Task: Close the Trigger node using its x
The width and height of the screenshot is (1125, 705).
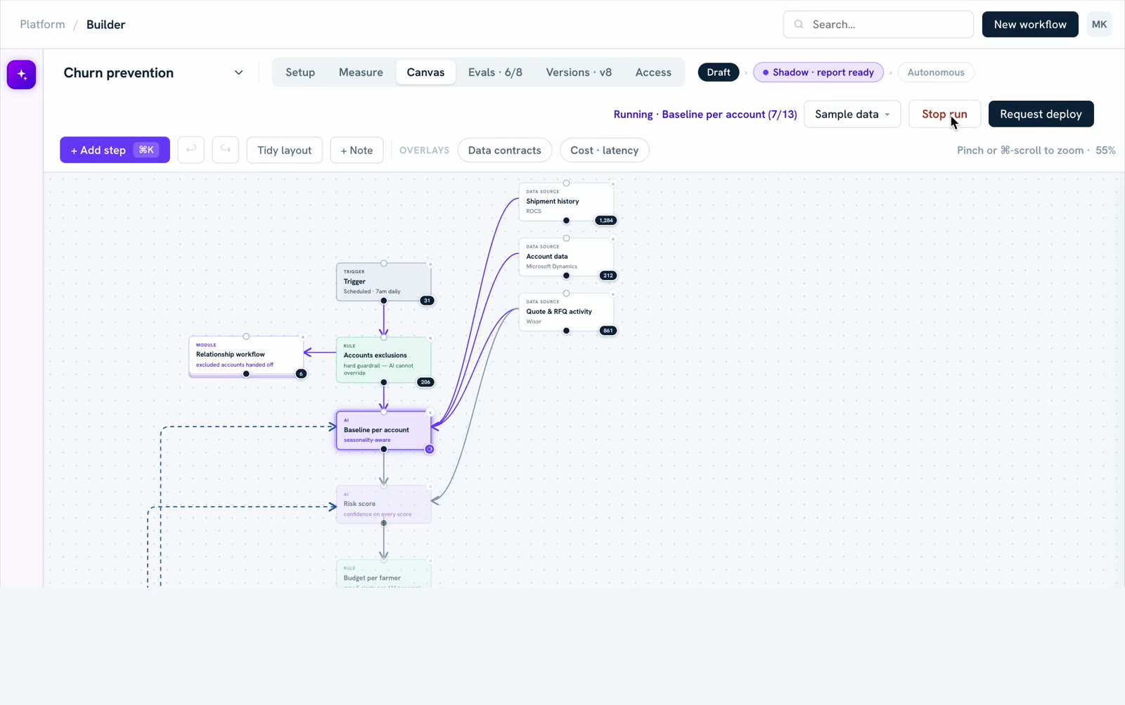Action: click(x=430, y=265)
